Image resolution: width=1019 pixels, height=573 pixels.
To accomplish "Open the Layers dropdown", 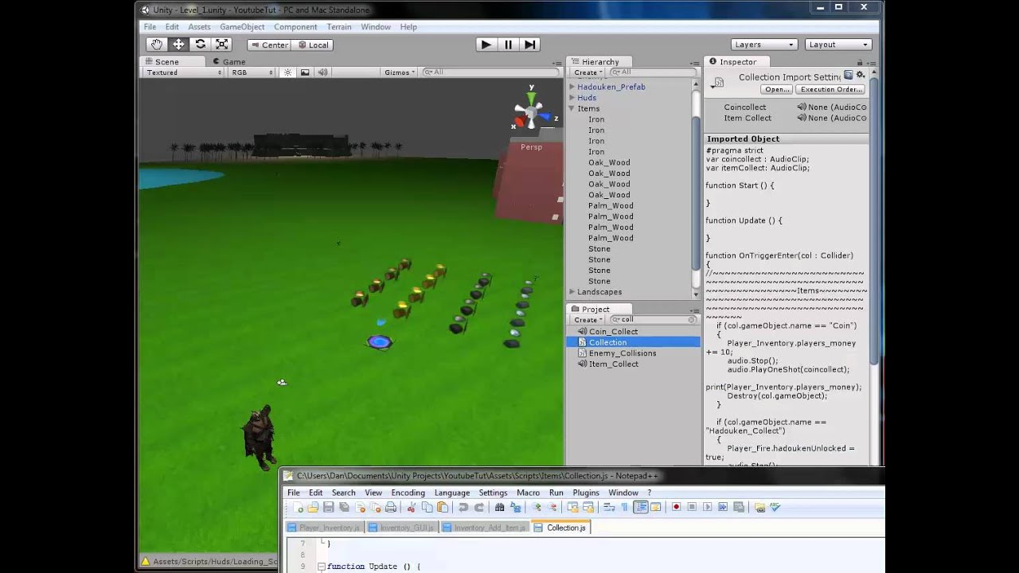I will click(764, 45).
